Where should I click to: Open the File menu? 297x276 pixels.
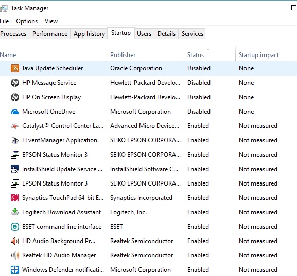click(x=4, y=21)
